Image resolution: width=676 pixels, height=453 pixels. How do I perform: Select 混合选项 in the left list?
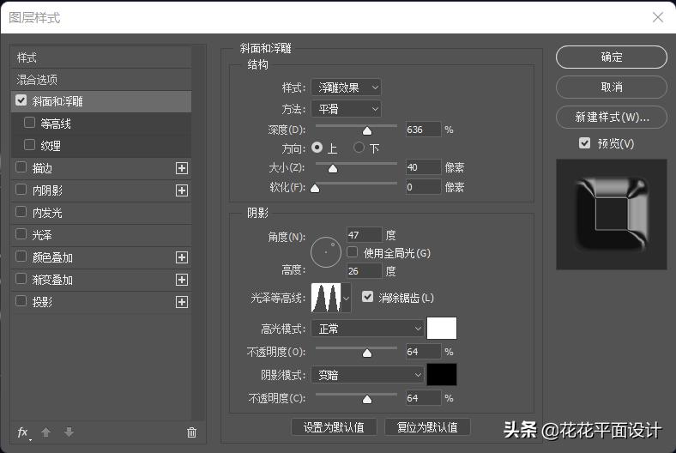[x=101, y=80]
